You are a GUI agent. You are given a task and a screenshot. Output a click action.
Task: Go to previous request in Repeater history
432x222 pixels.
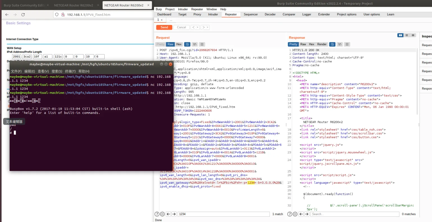point(193,27)
